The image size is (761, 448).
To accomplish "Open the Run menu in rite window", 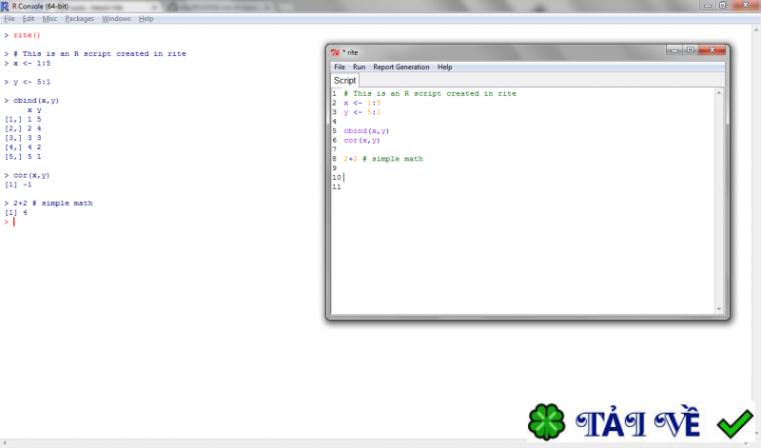I will 360,67.
